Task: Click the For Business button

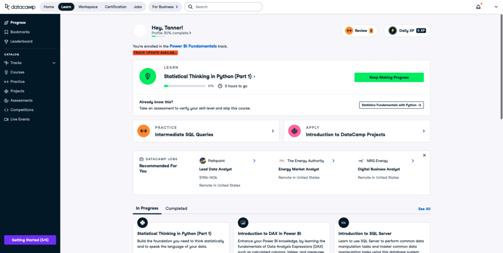Action: pyautogui.click(x=165, y=7)
